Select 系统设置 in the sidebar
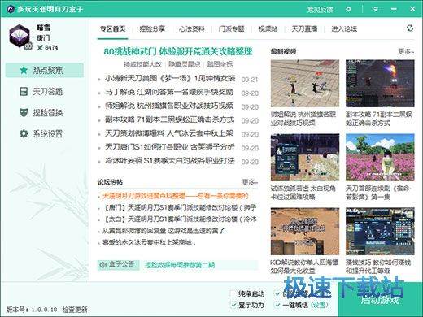423x317 pixels. tap(45, 133)
